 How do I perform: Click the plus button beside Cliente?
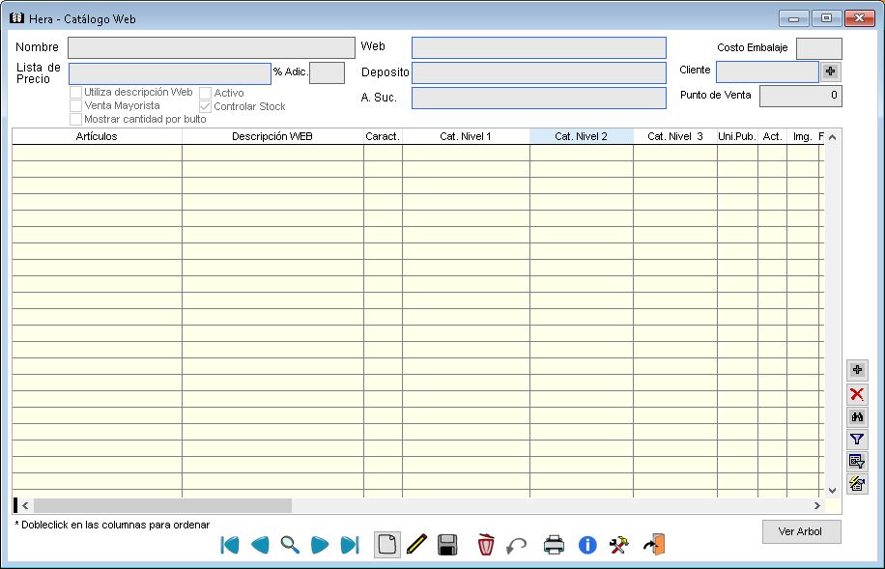(830, 71)
